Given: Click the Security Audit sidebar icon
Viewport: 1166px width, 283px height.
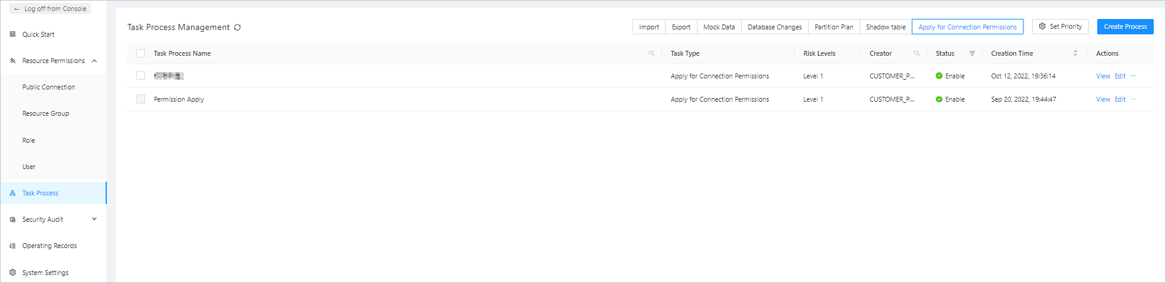Looking at the screenshot, I should (x=13, y=219).
